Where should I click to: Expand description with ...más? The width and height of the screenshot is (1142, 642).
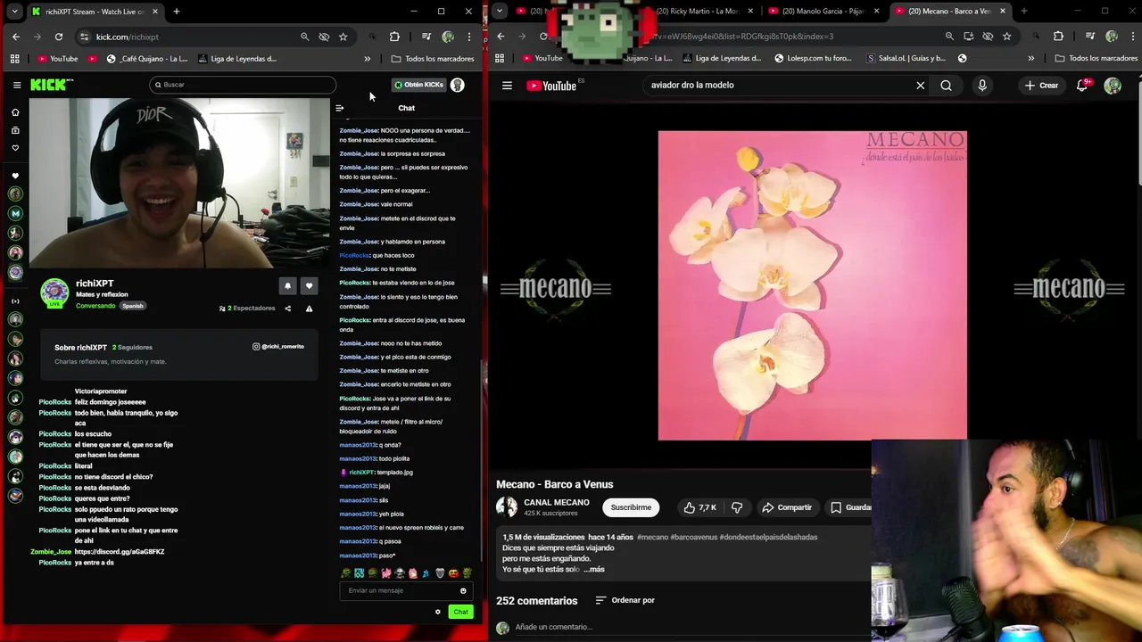pos(594,569)
